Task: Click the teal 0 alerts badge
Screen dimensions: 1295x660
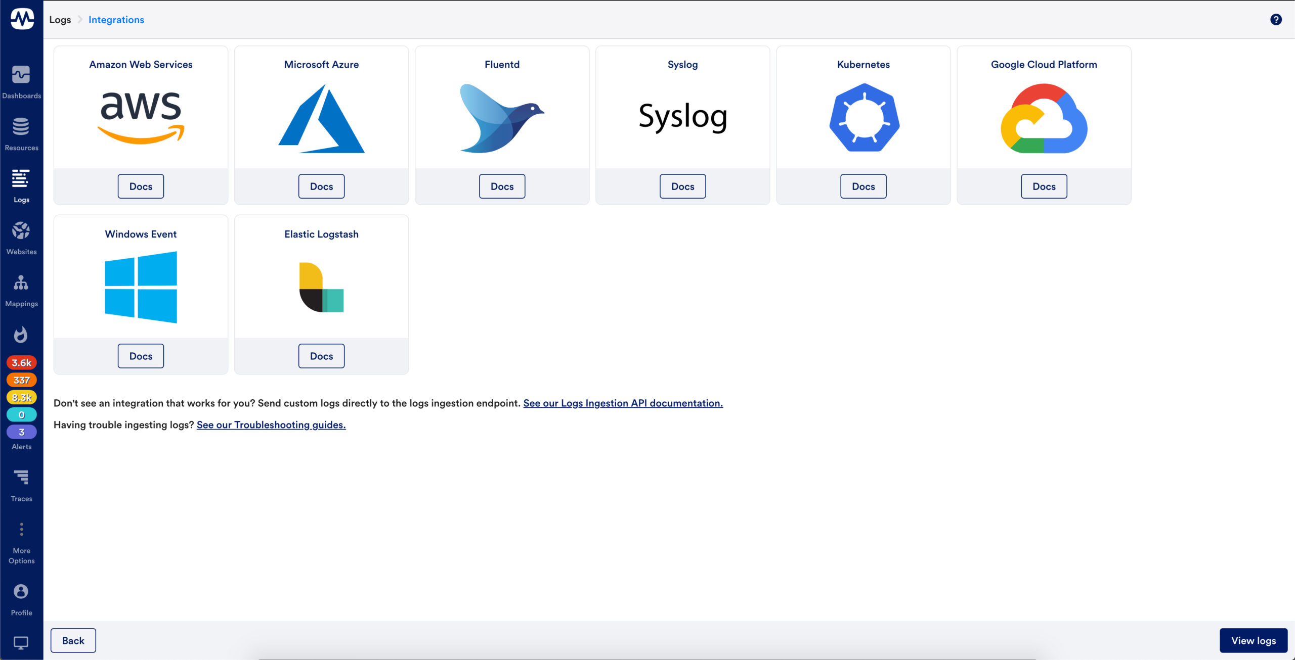Action: pos(21,415)
